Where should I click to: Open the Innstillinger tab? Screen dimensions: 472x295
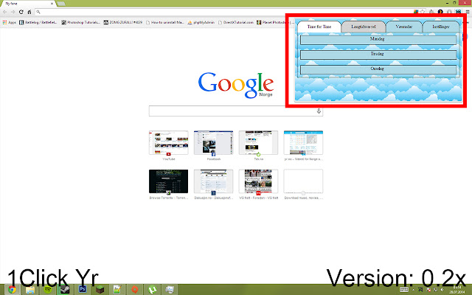(x=441, y=27)
